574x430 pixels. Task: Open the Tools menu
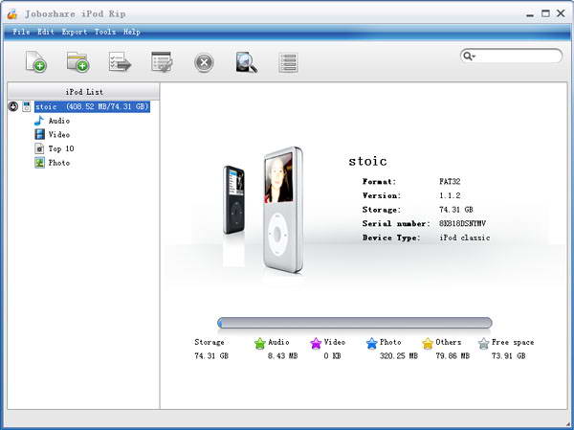[105, 32]
